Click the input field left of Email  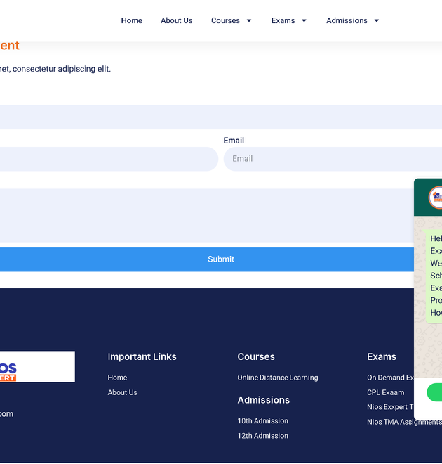pyautogui.click(x=109, y=159)
